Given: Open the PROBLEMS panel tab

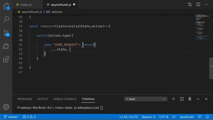Looking at the screenshot, I should coord(25,99).
